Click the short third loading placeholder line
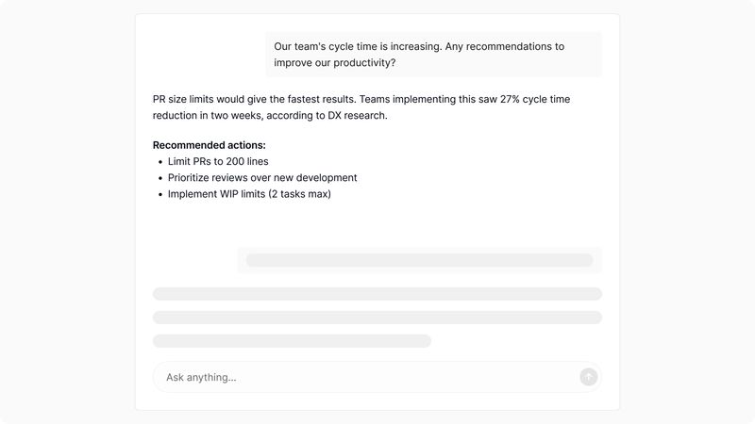The height and width of the screenshot is (424, 755). pyautogui.click(x=292, y=341)
